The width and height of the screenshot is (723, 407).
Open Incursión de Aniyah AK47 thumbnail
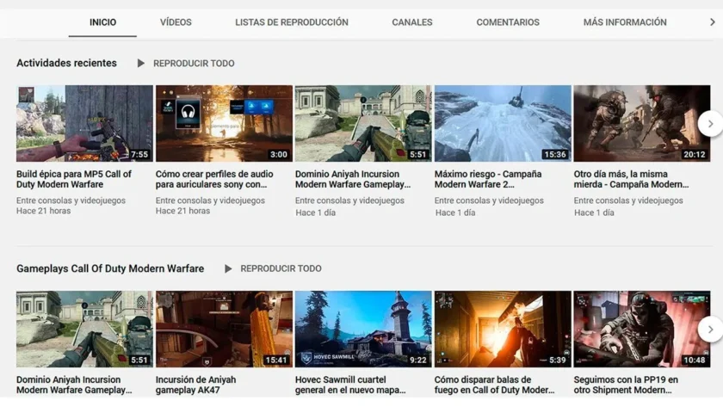[224, 329]
